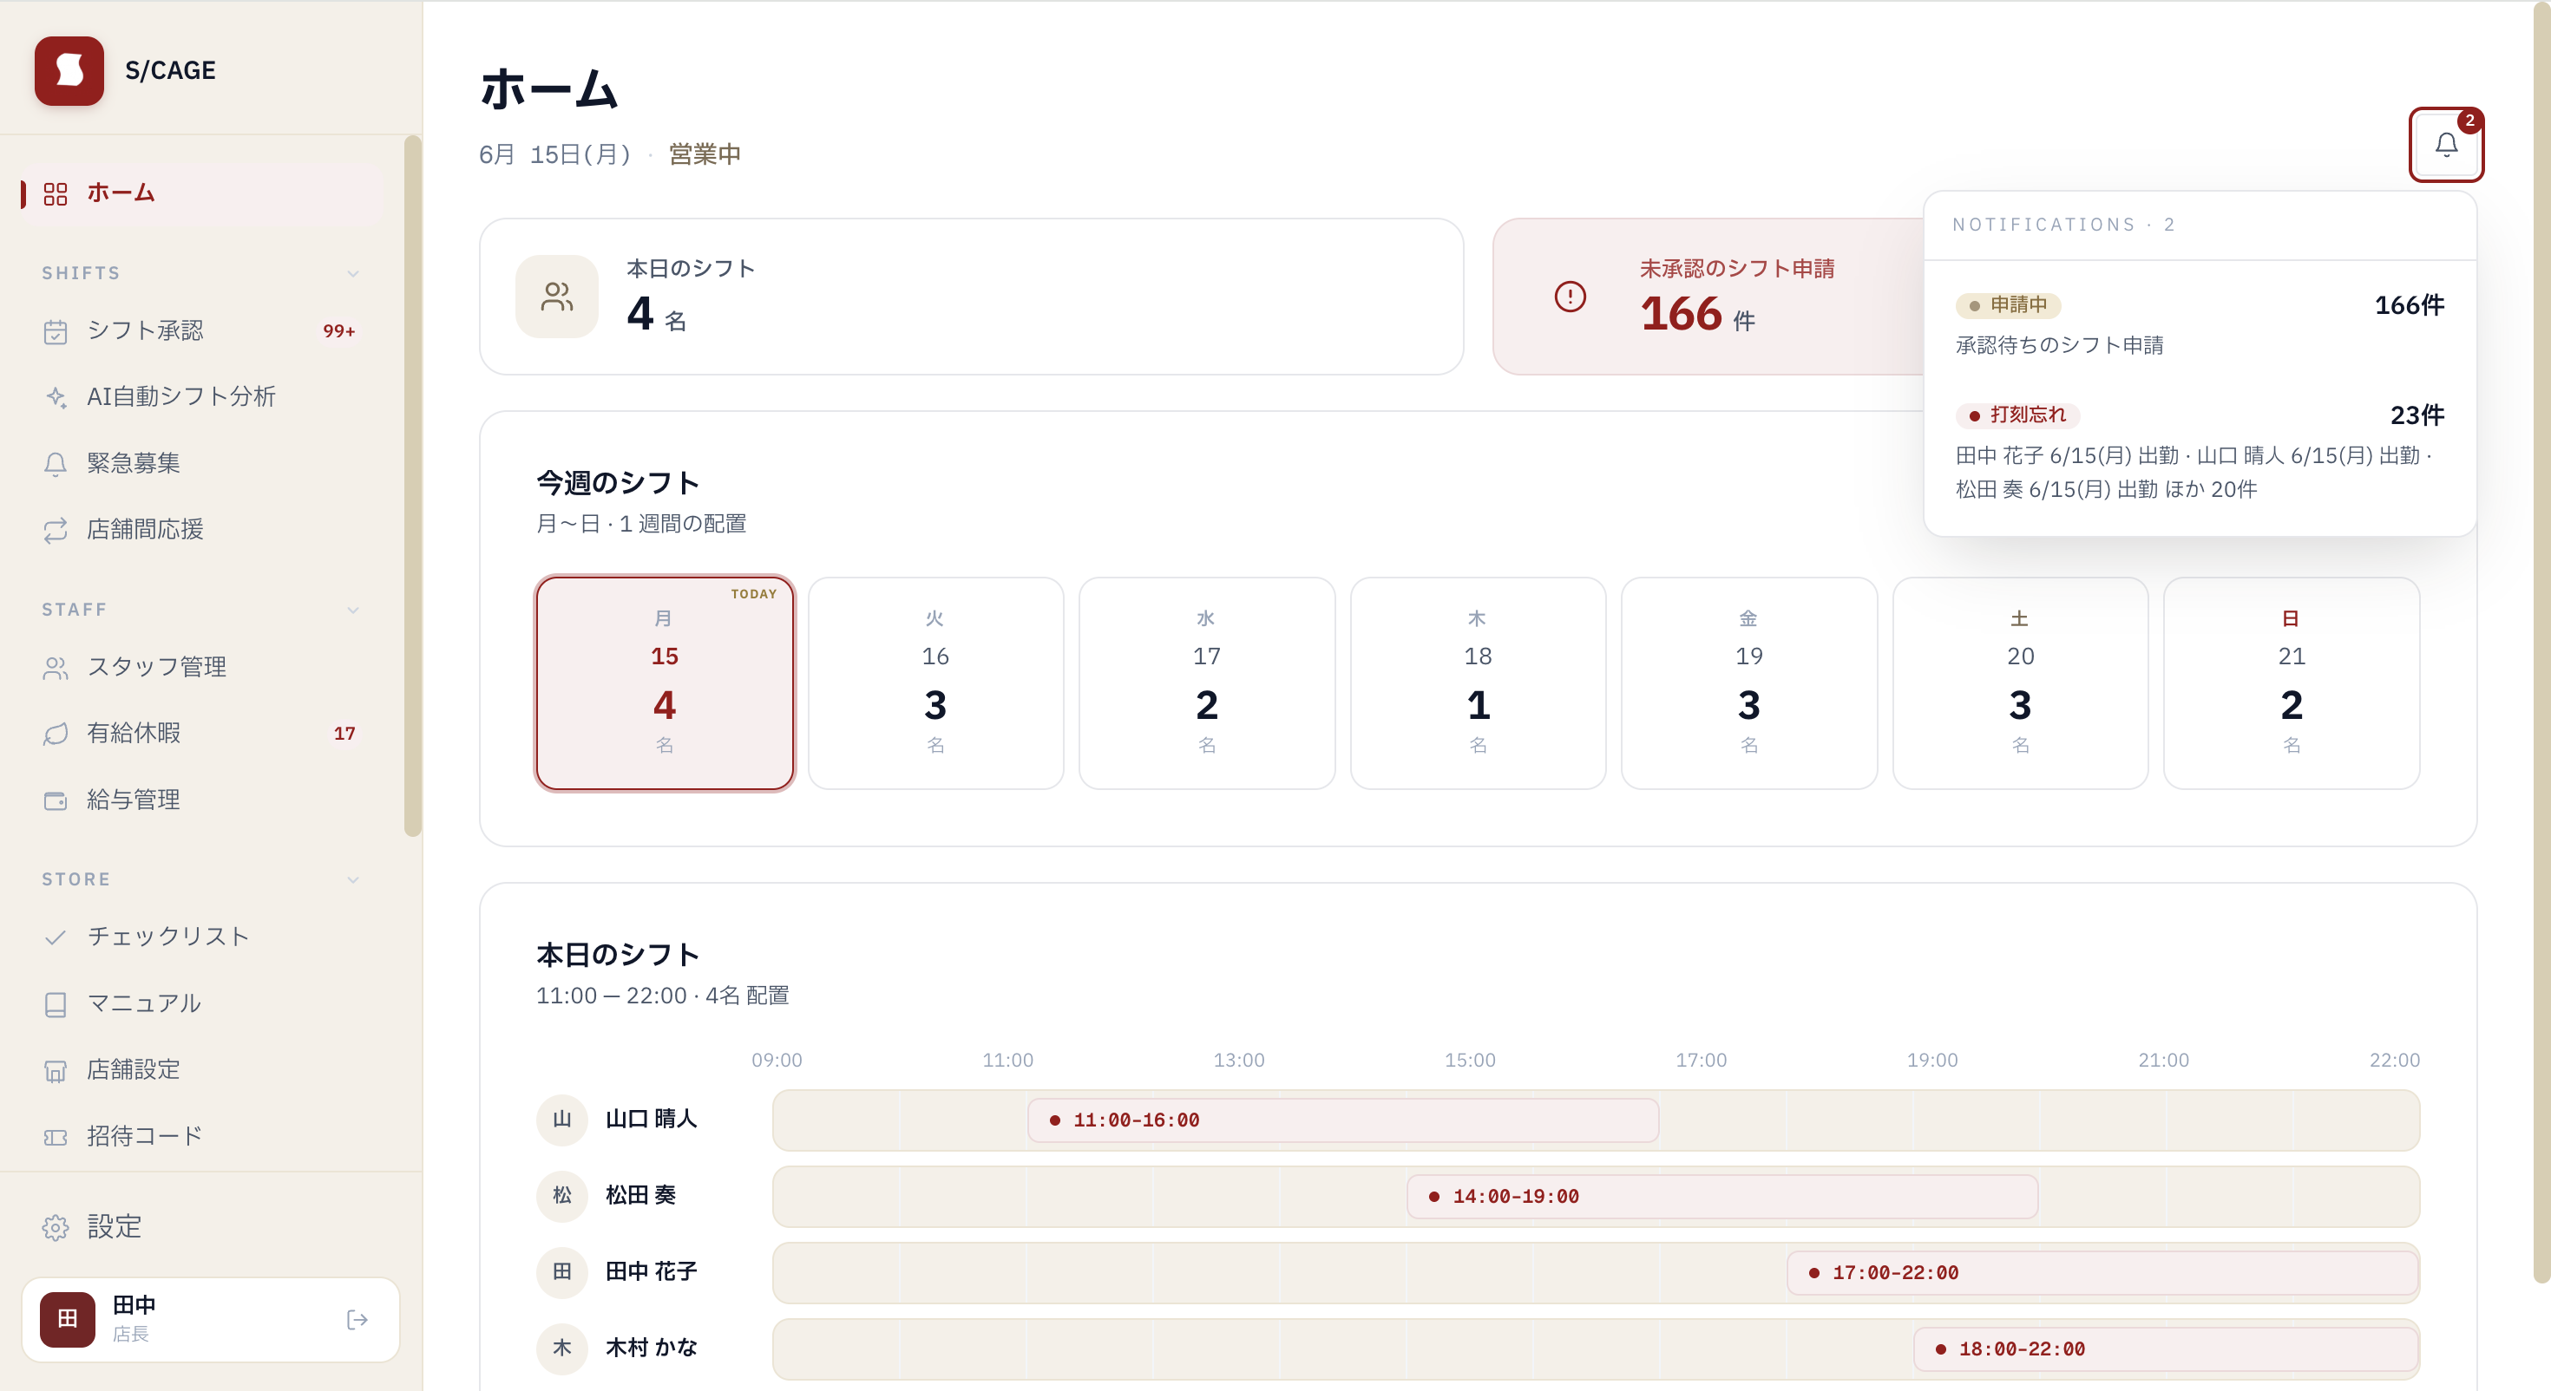Image resolution: width=2551 pixels, height=1391 pixels.
Task: Open 店舗間応援 menu item
Action: pos(202,530)
